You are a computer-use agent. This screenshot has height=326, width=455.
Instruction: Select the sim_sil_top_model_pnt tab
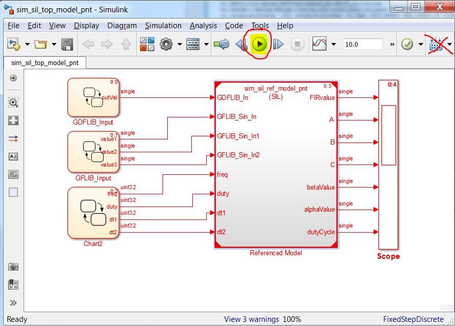pyautogui.click(x=45, y=63)
